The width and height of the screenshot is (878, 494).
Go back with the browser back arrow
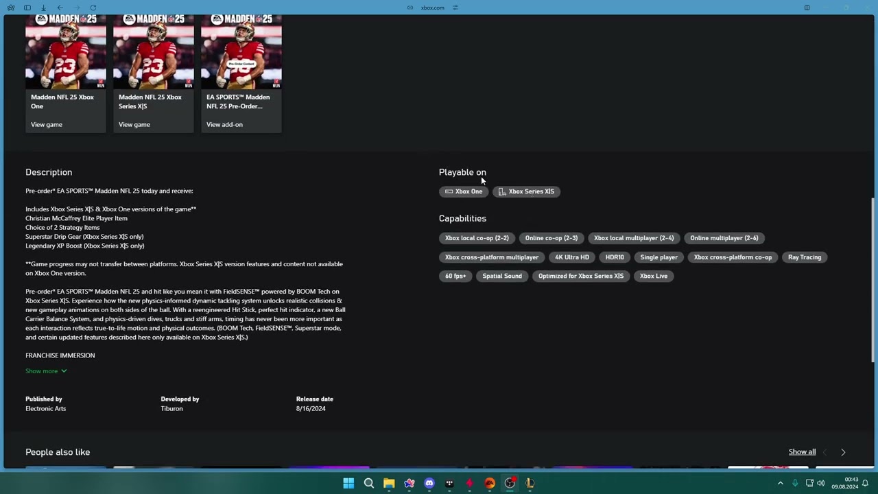pyautogui.click(x=60, y=8)
